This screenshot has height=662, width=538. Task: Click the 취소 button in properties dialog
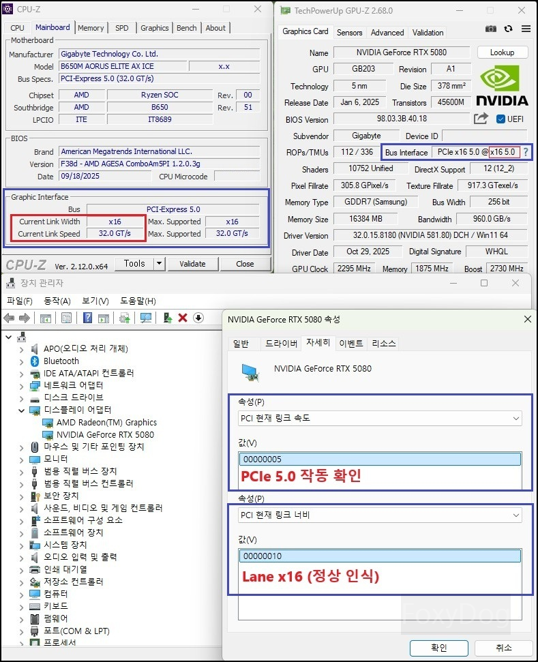tap(503, 648)
